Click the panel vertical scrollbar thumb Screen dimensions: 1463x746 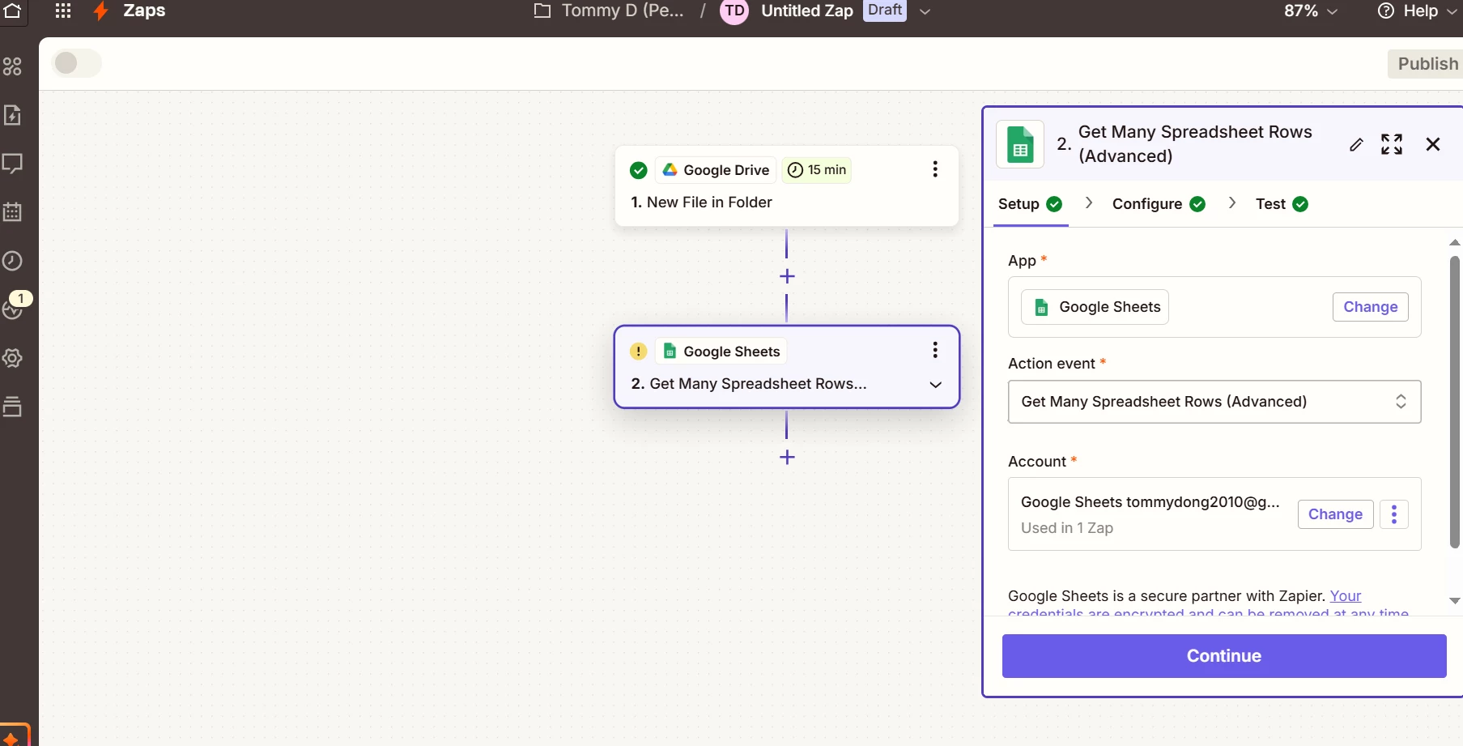pyautogui.click(x=1454, y=402)
